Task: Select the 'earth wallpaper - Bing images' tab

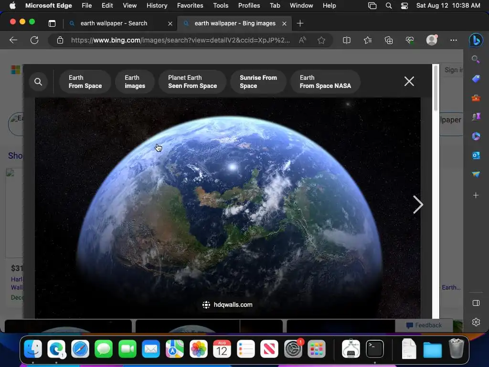Action: pyautogui.click(x=235, y=23)
